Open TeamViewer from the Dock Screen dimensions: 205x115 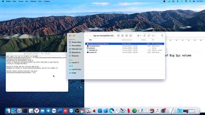click(71, 111)
